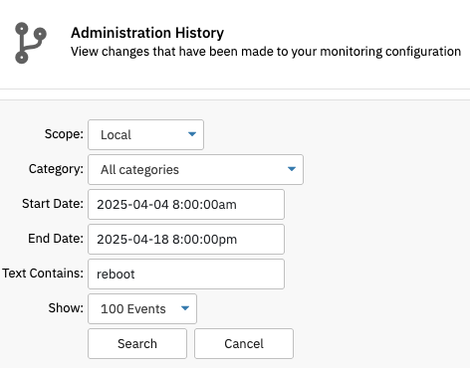Run the Search button
Image resolution: width=470 pixels, height=368 pixels.
coord(137,343)
